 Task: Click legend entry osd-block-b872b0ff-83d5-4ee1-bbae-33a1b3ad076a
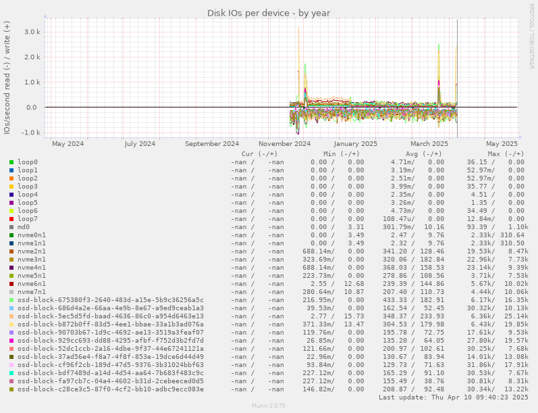[111, 324]
